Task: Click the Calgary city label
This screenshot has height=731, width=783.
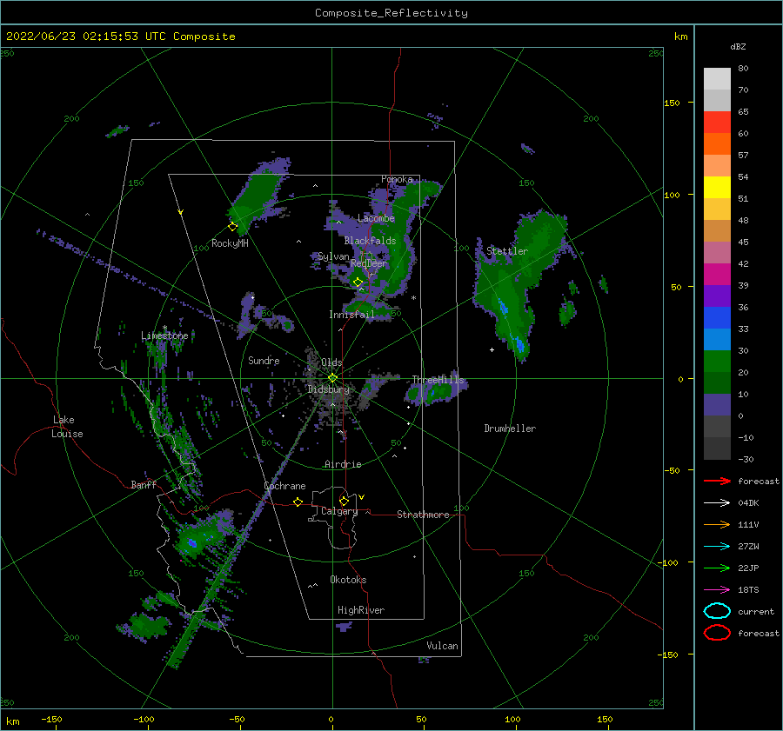Action: [x=339, y=511]
